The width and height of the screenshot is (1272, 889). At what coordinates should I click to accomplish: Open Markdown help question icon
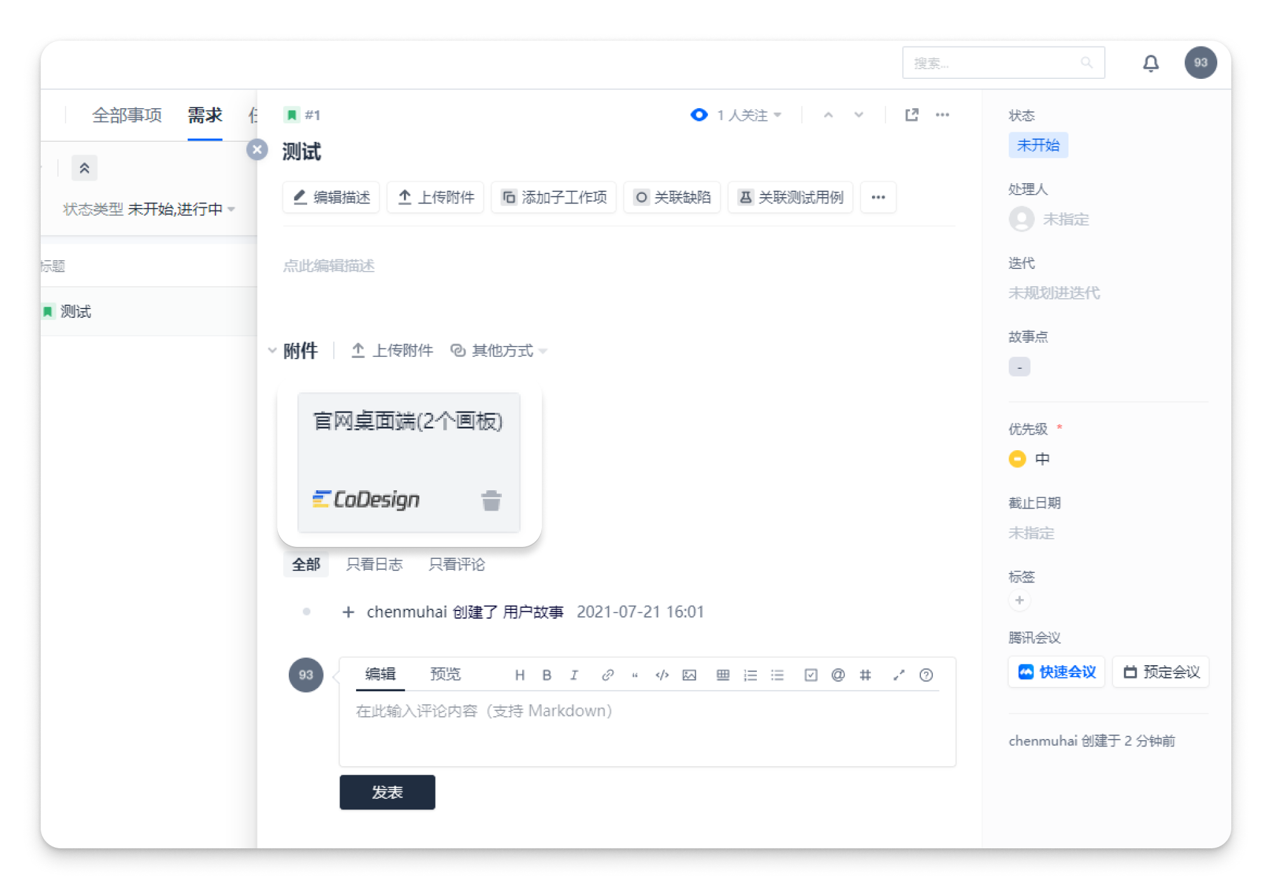point(926,675)
